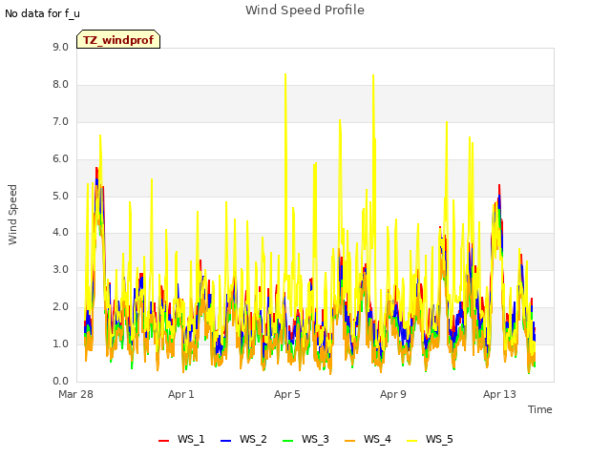The height and width of the screenshot is (458, 611).
Task: Toggle the WS_4 legend entry
Action: click(x=368, y=439)
